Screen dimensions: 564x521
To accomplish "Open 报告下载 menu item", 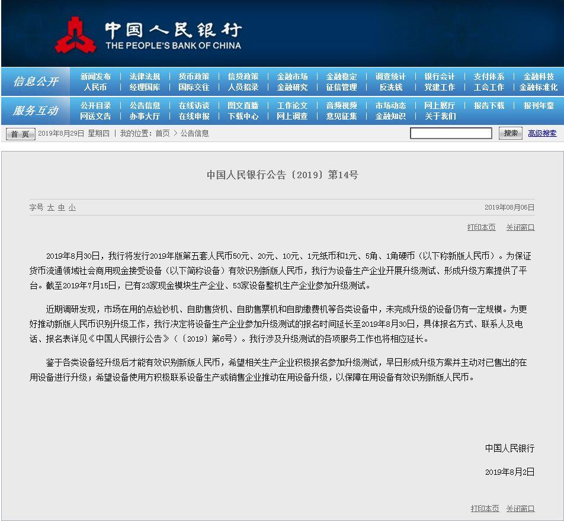I will pyautogui.click(x=489, y=106).
